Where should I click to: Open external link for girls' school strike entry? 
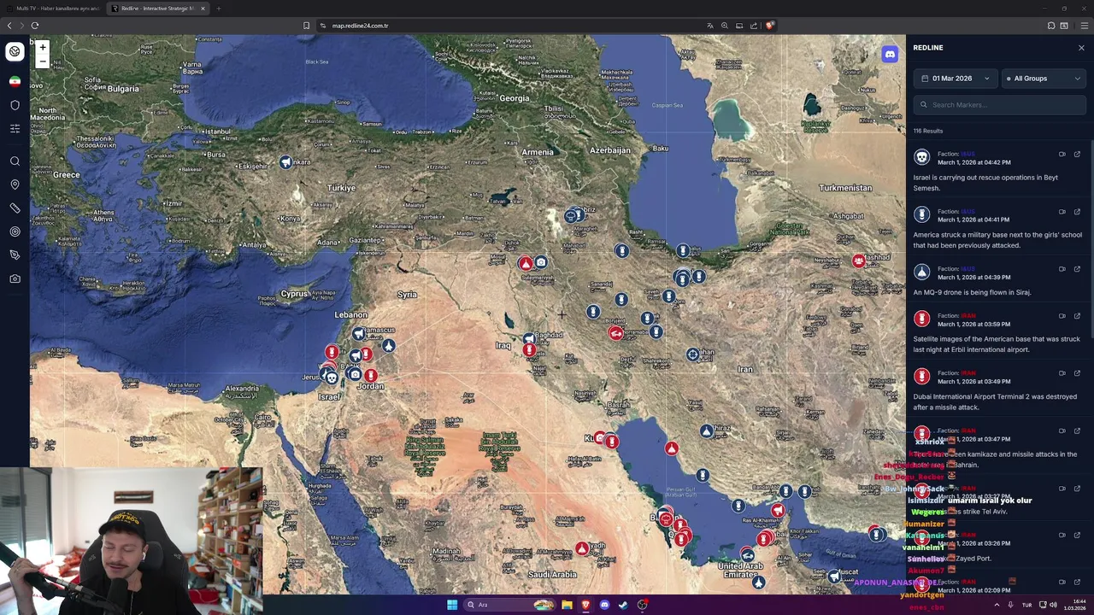(x=1077, y=212)
